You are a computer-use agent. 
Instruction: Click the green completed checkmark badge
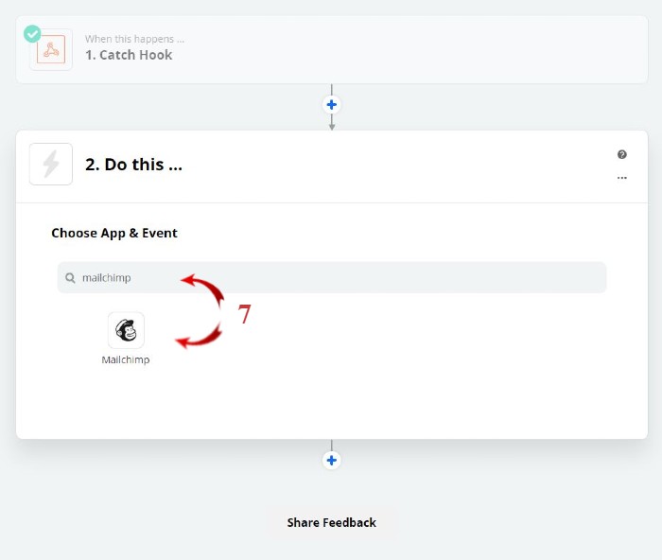(x=32, y=34)
